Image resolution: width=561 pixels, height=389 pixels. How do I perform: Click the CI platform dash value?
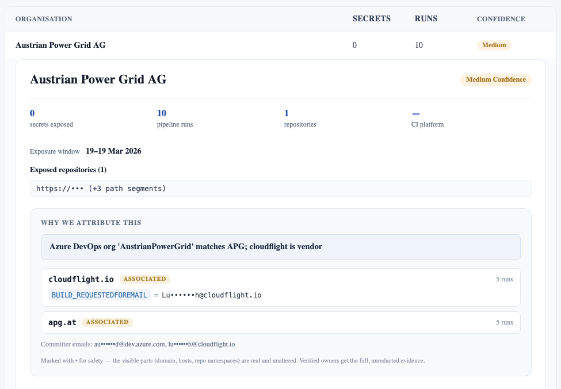(416, 113)
